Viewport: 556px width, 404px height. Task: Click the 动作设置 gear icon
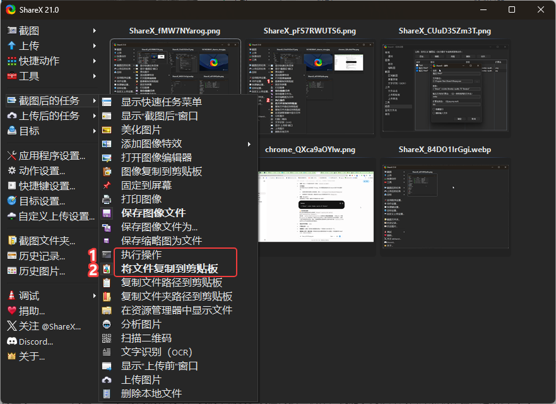pyautogui.click(x=12, y=171)
